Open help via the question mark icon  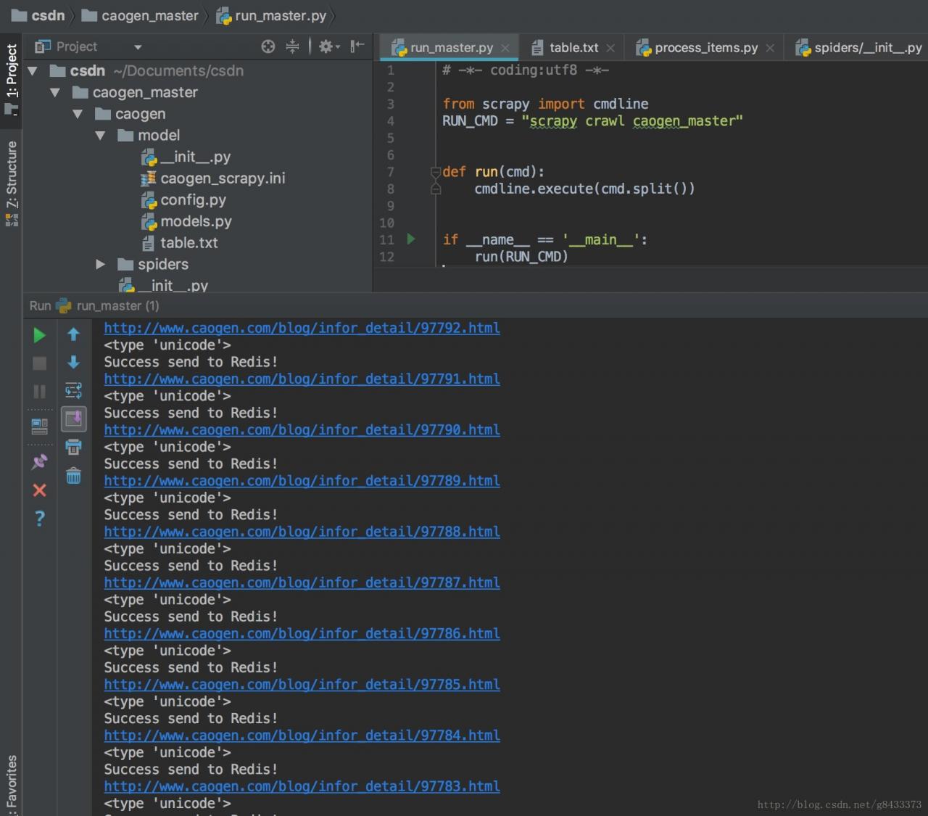tap(40, 519)
